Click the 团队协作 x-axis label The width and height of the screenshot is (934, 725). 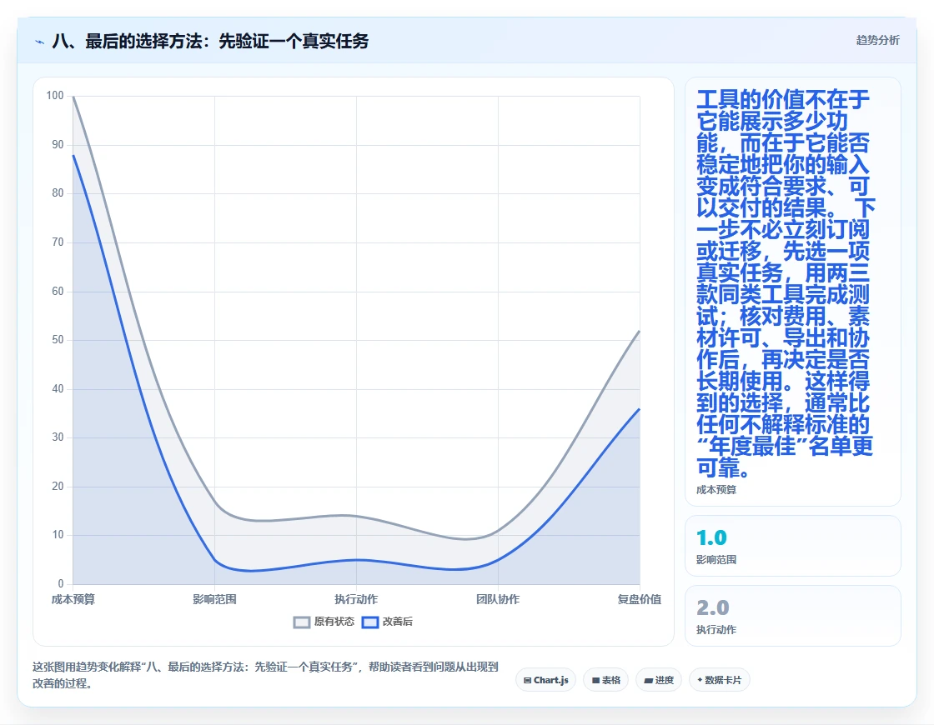coord(498,599)
